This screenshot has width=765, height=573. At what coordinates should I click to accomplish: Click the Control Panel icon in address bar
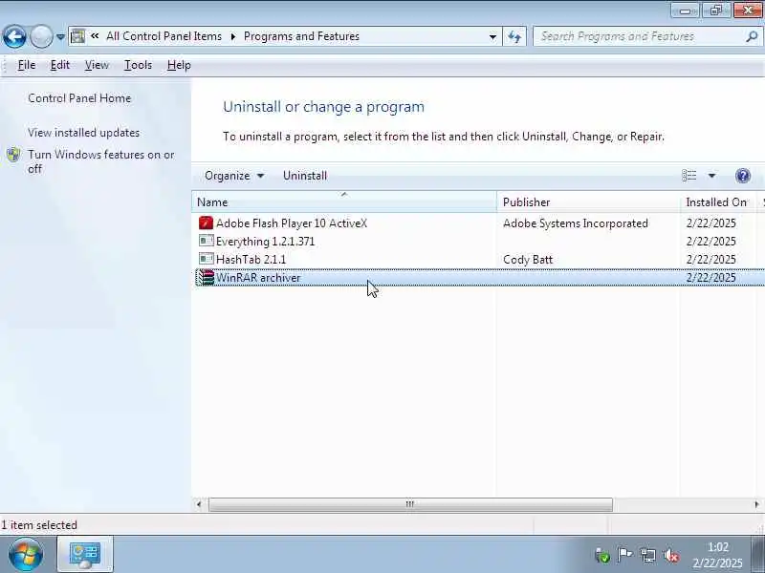point(77,36)
